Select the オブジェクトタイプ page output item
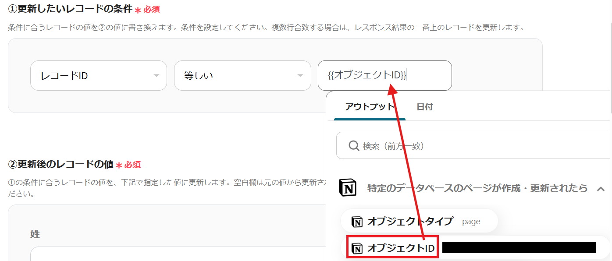612x261 pixels. click(x=419, y=221)
